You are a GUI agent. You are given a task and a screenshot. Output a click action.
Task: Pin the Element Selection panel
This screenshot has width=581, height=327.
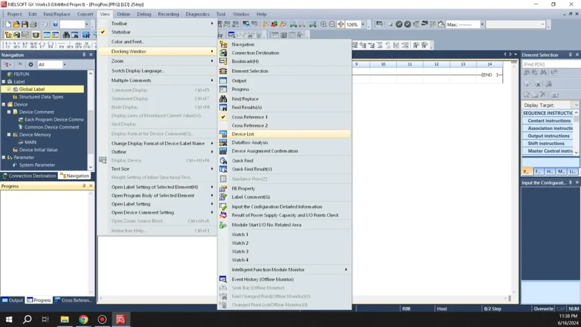570,55
